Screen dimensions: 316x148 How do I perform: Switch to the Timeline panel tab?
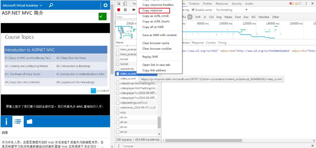click(194, 4)
